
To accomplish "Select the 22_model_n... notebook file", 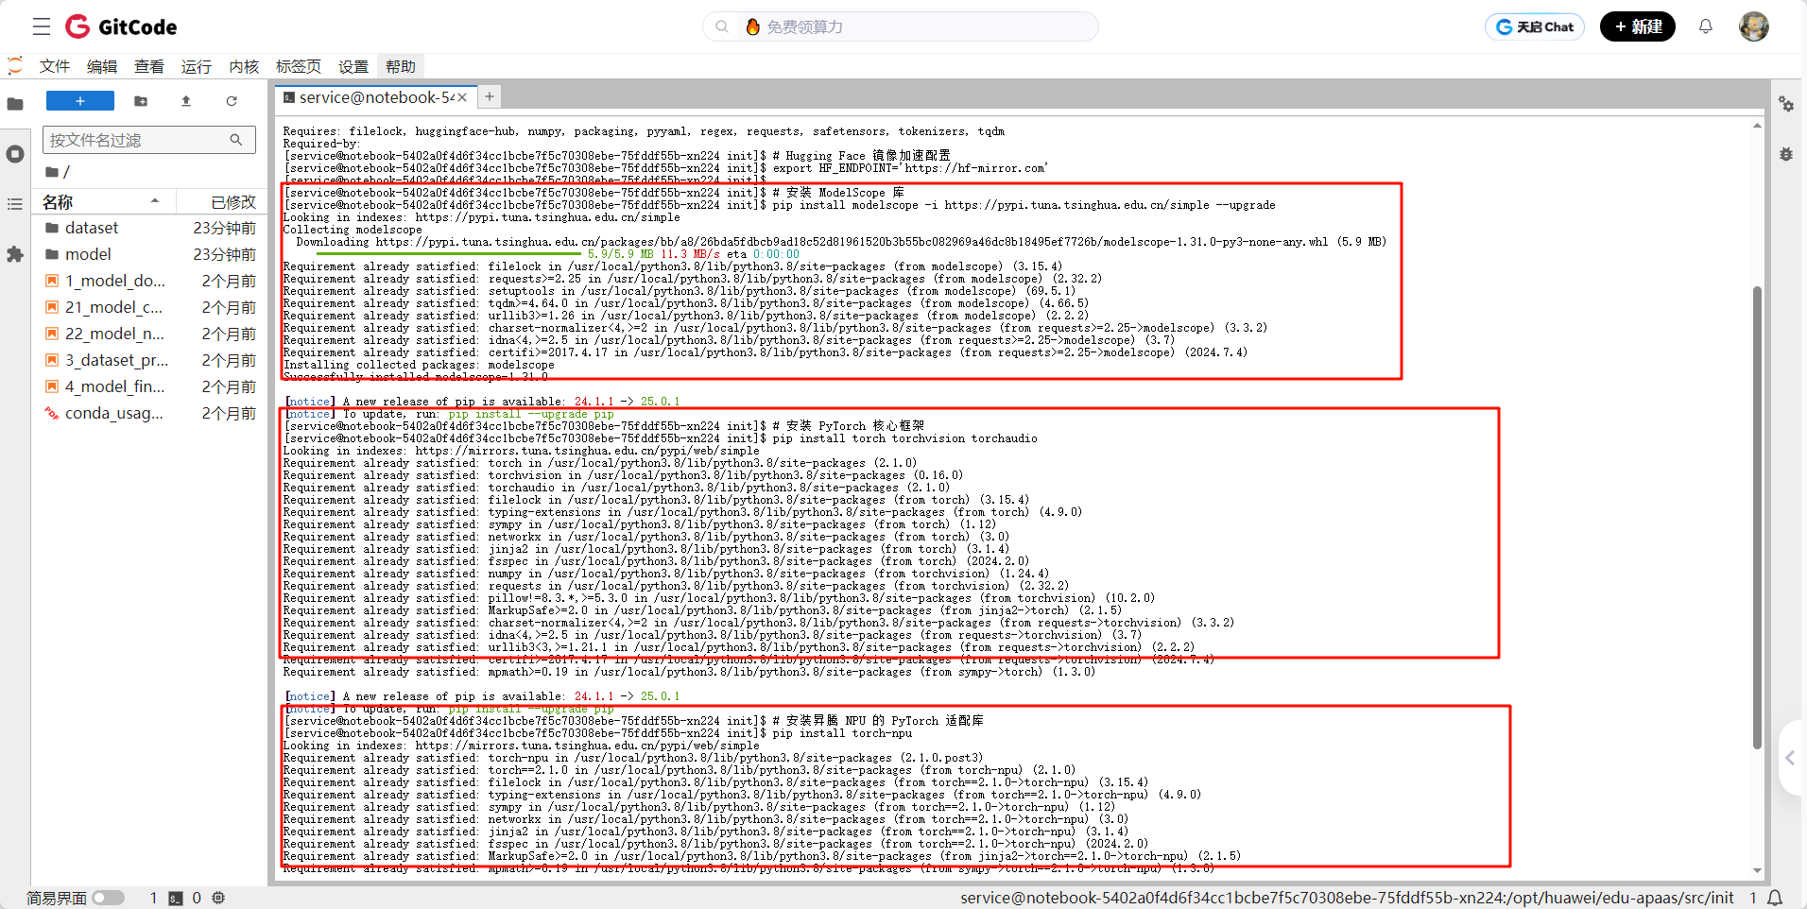I will tap(150, 334).
